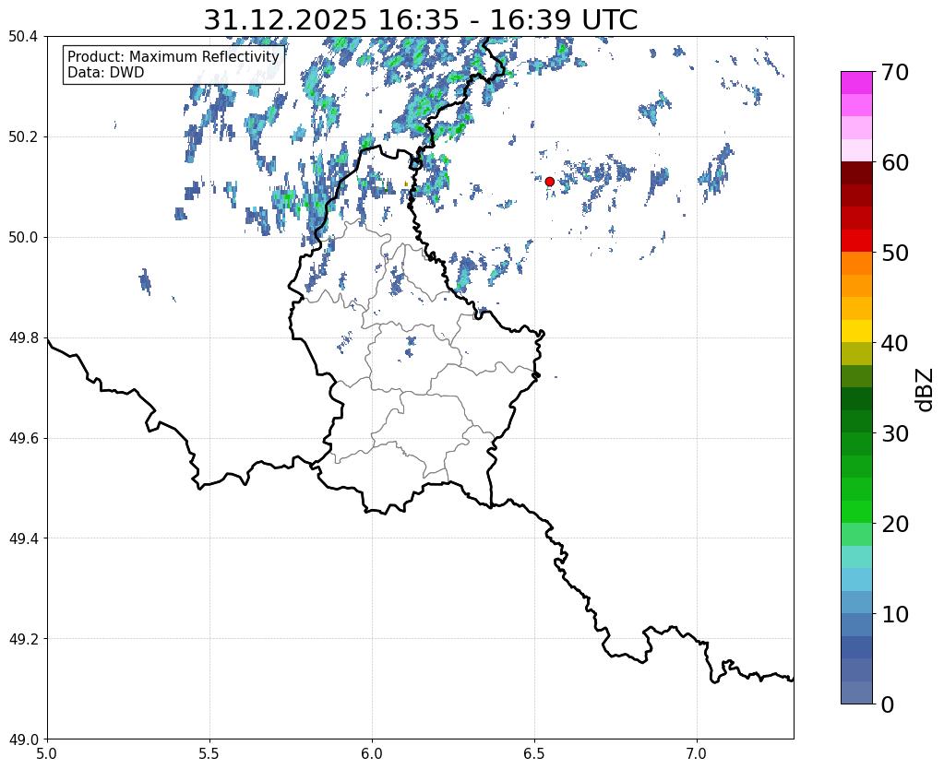
Task: Select the magenta 70 dBZ color band
Action: (x=856, y=82)
